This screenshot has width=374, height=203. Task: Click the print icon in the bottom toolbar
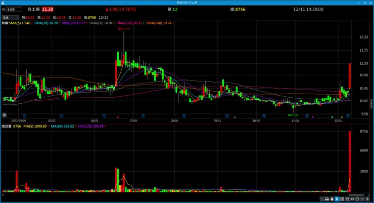[x=327, y=199]
